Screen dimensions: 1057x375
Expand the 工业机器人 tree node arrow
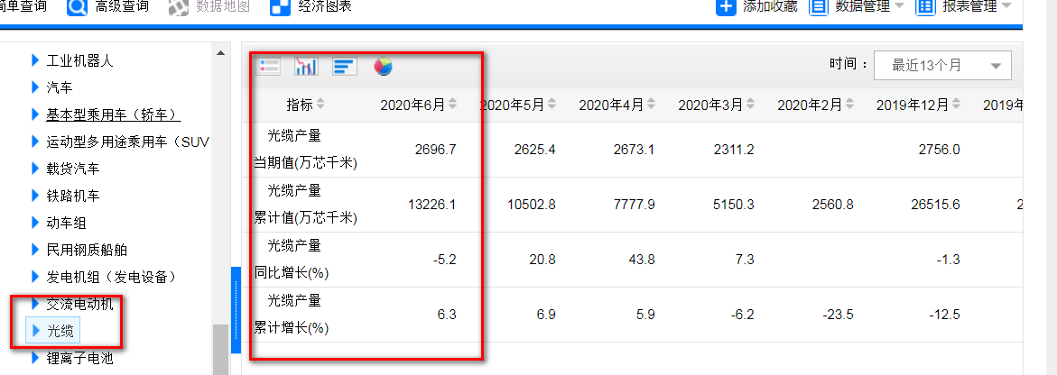point(35,60)
